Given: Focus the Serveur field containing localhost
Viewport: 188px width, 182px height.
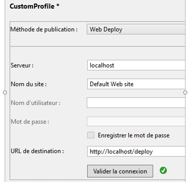Looking at the screenshot, I should (136, 65).
